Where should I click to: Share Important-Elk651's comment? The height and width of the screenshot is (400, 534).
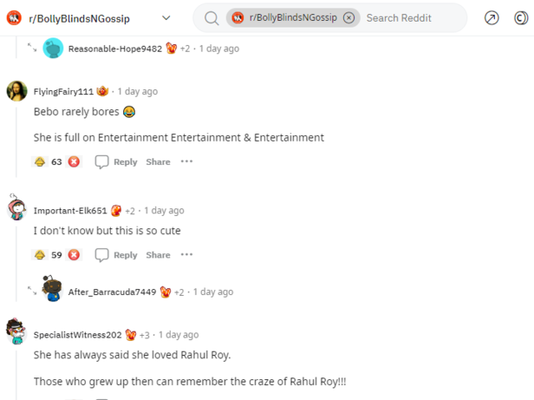[x=158, y=255]
